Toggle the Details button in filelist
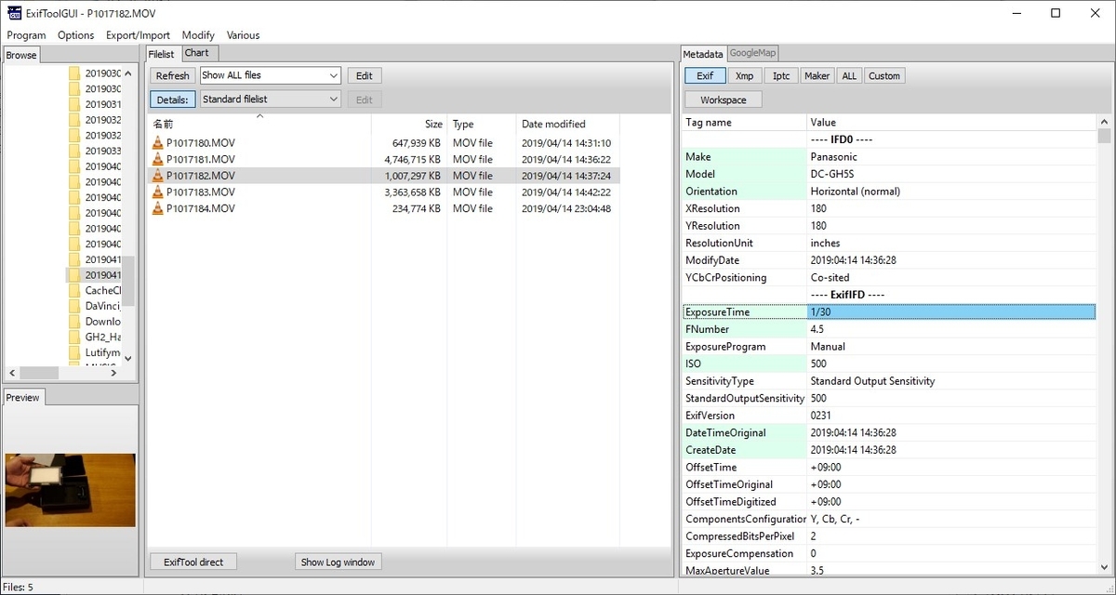1116x595 pixels. (x=173, y=99)
